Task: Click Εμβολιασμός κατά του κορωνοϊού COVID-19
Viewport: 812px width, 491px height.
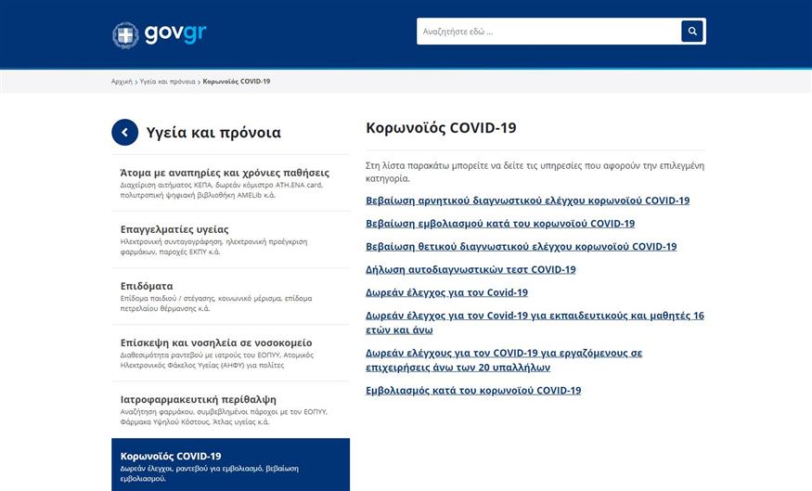Action: coord(473,391)
